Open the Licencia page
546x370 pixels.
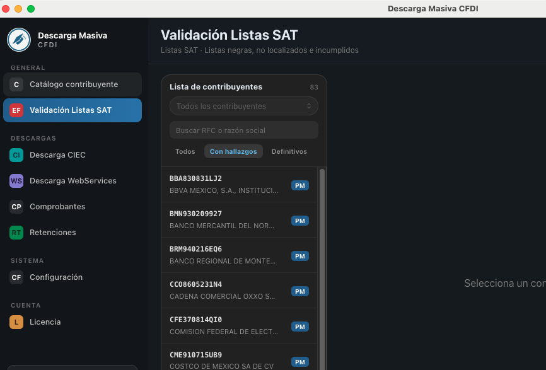coord(73,322)
